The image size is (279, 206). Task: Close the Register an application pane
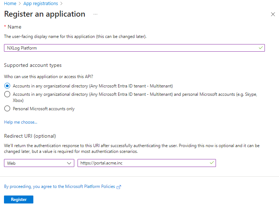(273, 14)
